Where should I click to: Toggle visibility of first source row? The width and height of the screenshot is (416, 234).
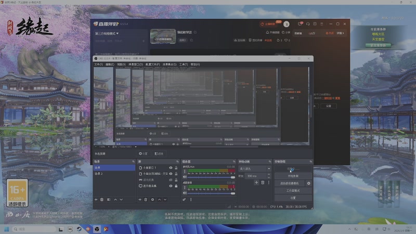coord(171,167)
